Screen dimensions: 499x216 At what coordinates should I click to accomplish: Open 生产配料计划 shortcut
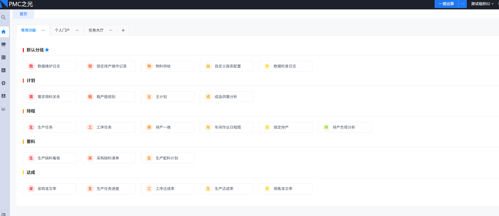pos(168,158)
